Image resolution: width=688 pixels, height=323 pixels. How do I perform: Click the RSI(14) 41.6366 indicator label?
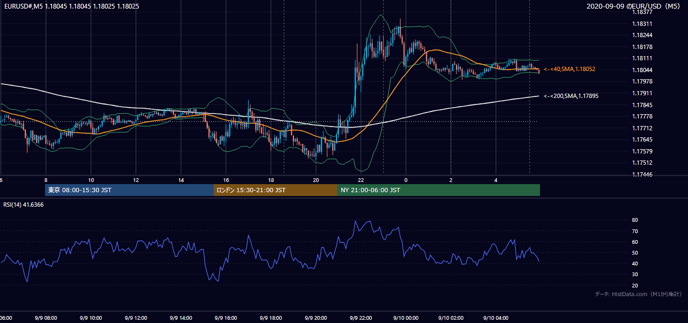[x=24, y=205]
